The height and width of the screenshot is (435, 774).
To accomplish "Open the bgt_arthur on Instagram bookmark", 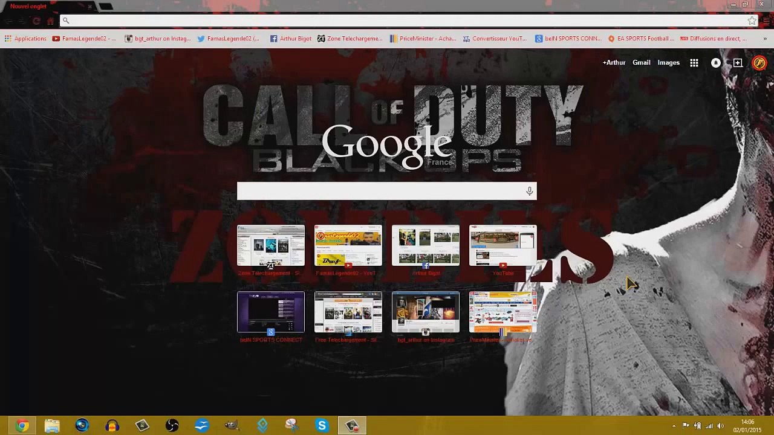I will click(158, 39).
